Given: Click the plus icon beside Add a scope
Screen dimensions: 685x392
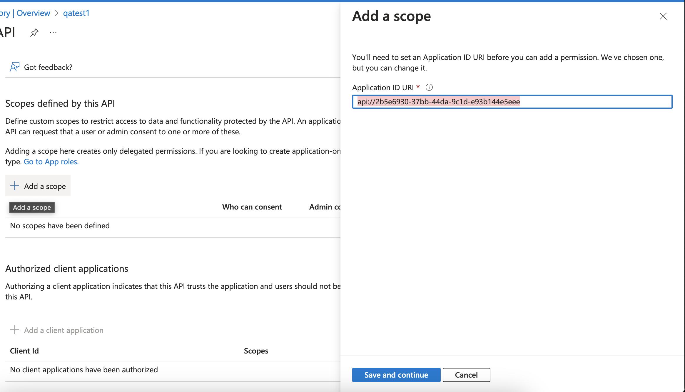Looking at the screenshot, I should tap(14, 186).
